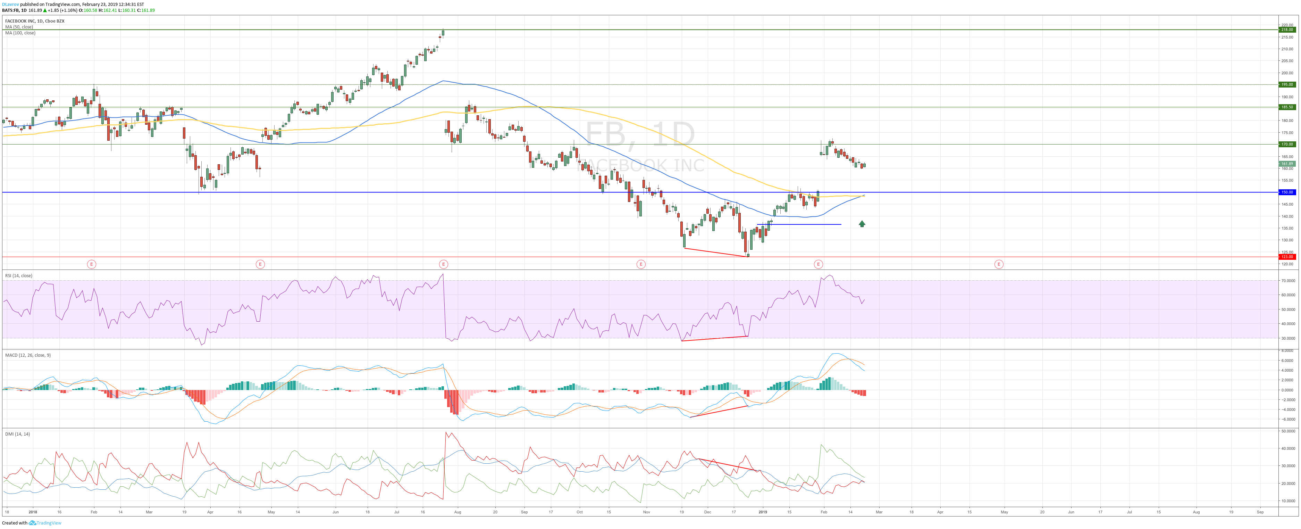Image resolution: width=1301 pixels, height=529 pixels.
Task: Click the BATS:FB symbol text in header
Action: (x=10, y=10)
